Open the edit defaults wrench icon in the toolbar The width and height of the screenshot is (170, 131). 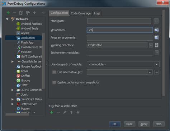click(x=28, y=13)
